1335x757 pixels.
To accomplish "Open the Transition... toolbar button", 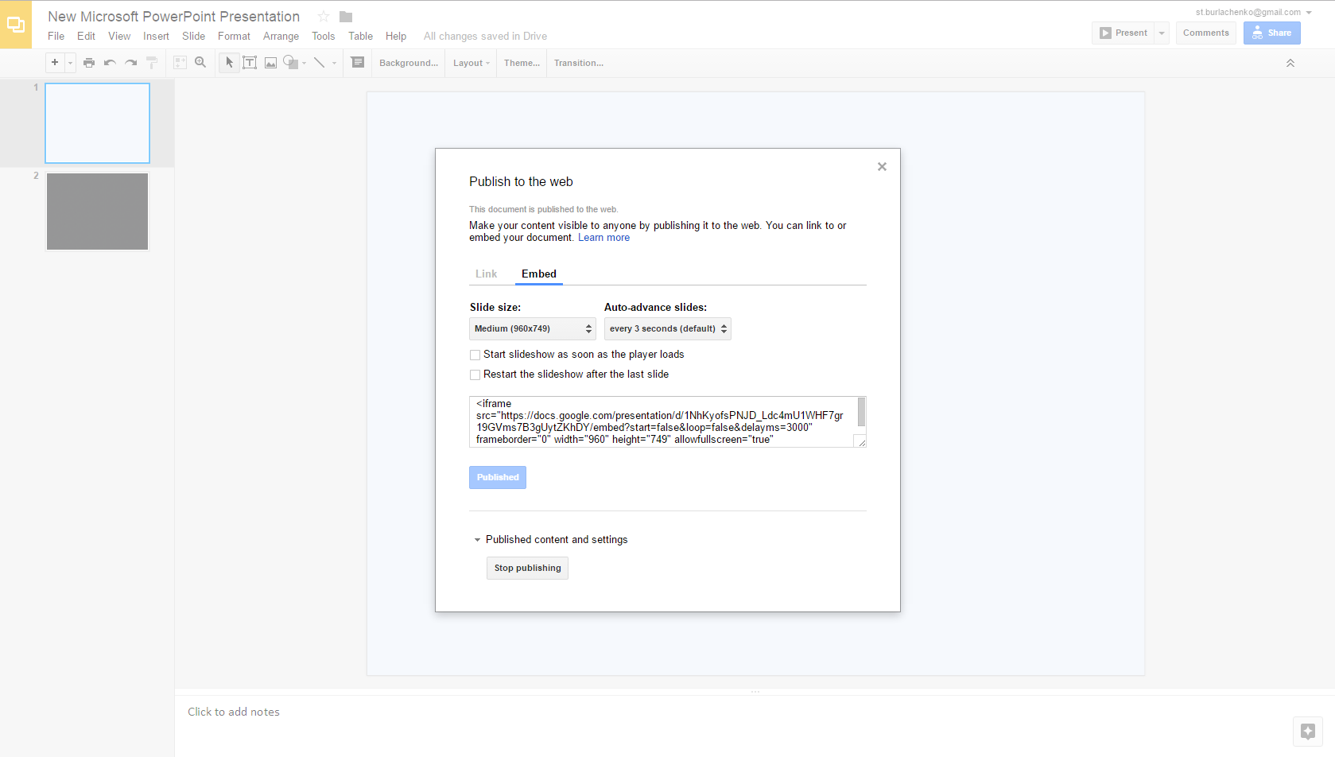I will pyautogui.click(x=579, y=63).
